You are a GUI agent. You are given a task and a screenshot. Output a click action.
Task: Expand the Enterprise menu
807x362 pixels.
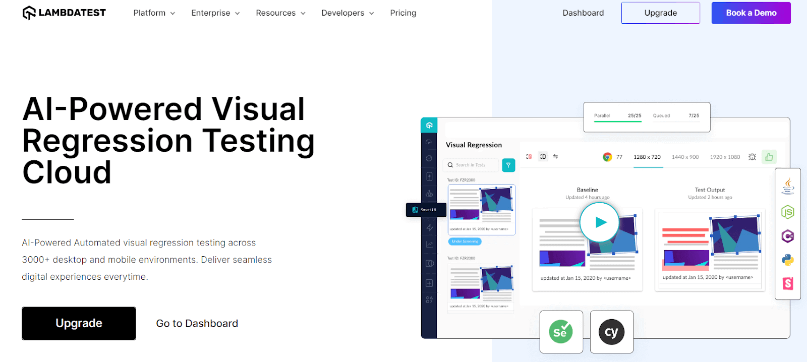coord(215,13)
